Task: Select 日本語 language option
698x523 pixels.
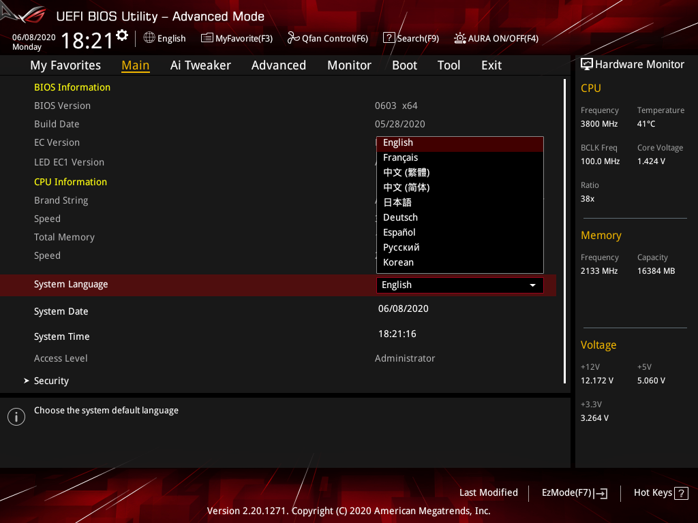Action: point(460,202)
